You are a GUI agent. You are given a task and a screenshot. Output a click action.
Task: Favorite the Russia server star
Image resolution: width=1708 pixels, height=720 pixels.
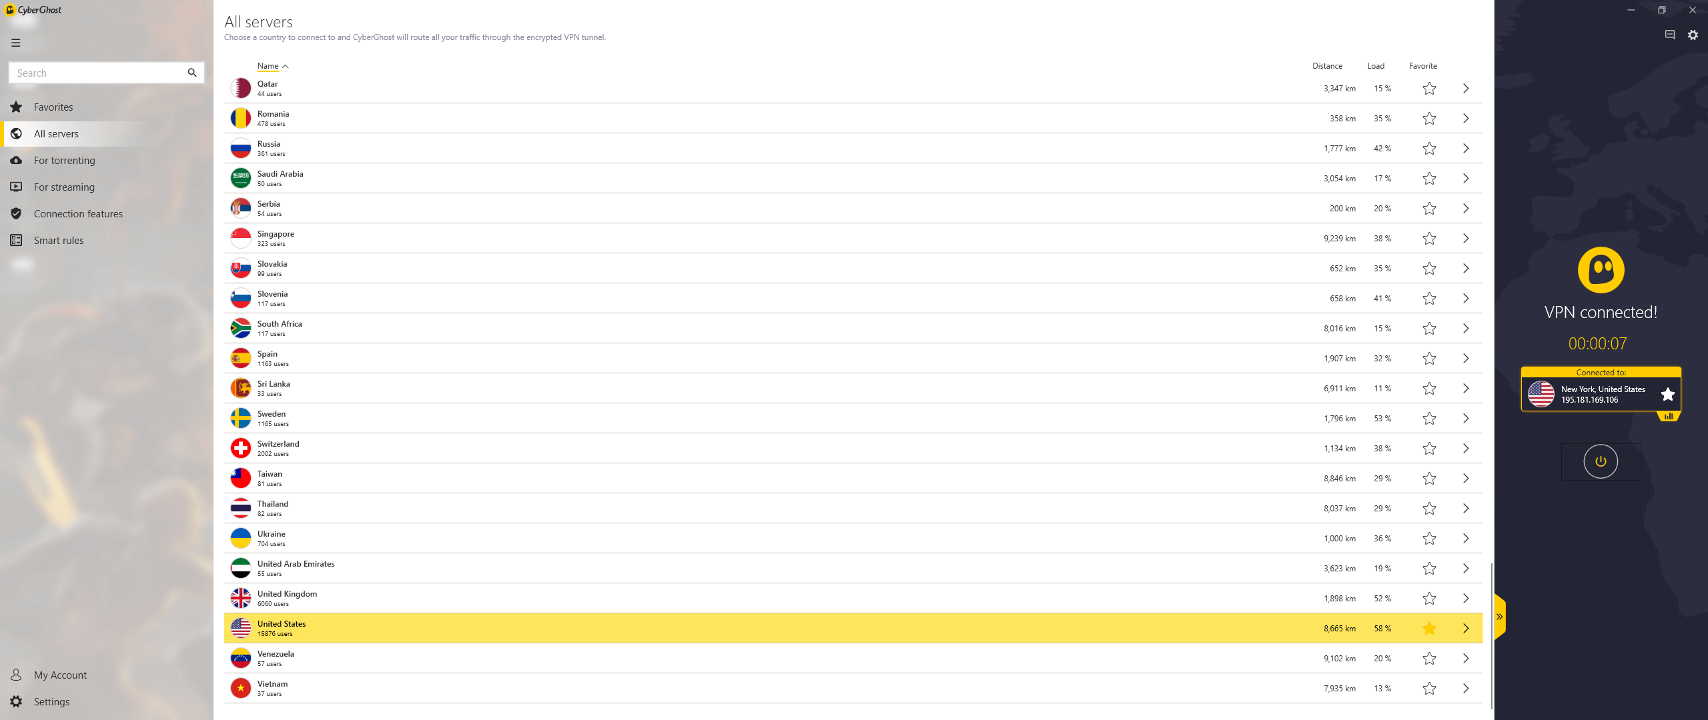click(1429, 148)
